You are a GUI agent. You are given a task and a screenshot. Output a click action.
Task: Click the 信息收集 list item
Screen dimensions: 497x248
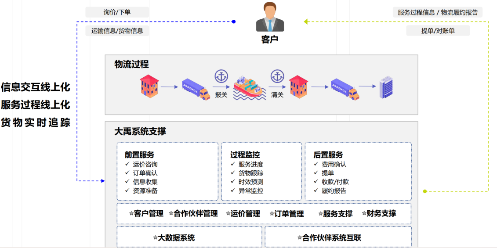click(145, 182)
